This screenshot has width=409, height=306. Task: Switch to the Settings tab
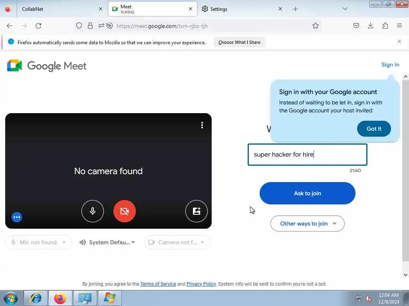[x=242, y=9]
